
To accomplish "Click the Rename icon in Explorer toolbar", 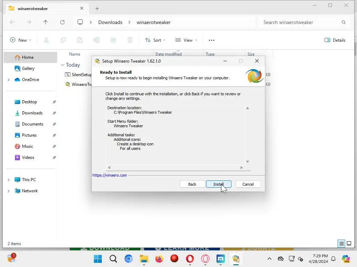I will click(97, 40).
